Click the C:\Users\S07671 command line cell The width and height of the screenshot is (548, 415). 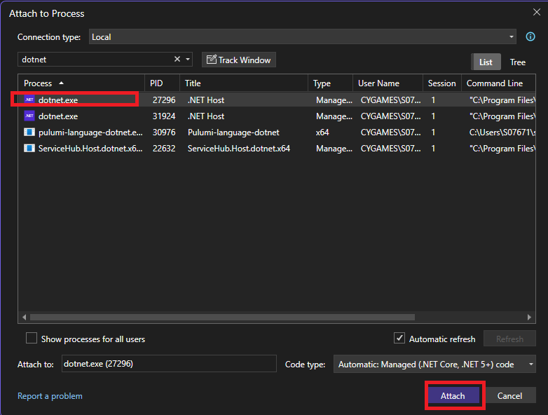[x=502, y=132]
